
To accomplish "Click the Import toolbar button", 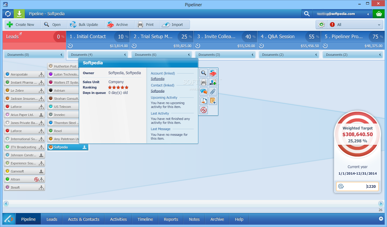I will click(x=175, y=25).
